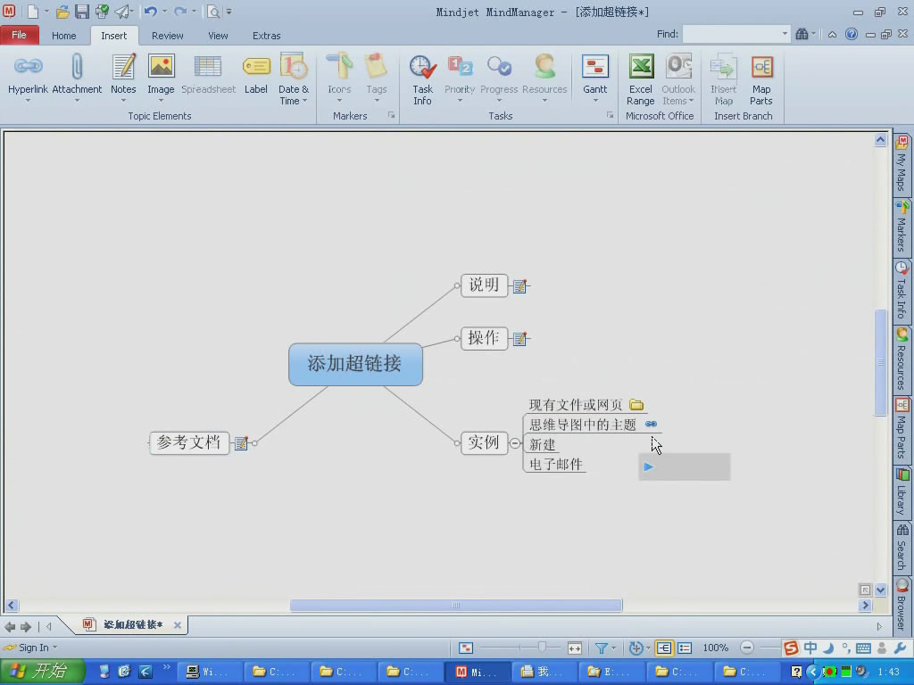Expand the Attachment dropdown arrow
The width and height of the screenshot is (914, 685).
[x=77, y=101]
